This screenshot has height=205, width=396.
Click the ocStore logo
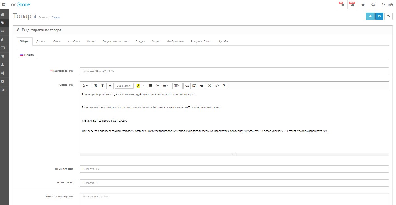(x=20, y=4)
